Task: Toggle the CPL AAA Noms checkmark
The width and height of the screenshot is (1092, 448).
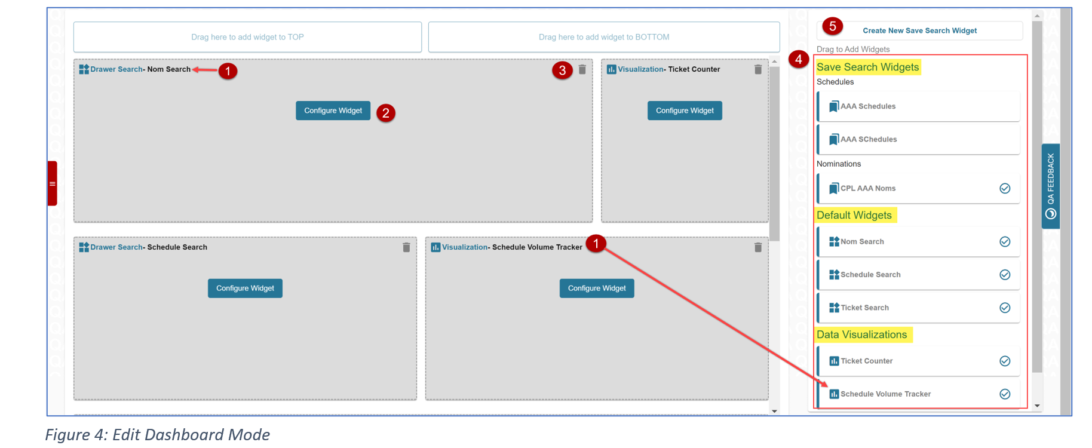Action: [1005, 189]
